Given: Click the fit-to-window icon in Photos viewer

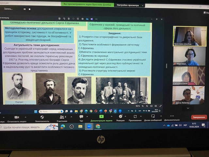Looking at the screenshot, I should pos(152,106).
